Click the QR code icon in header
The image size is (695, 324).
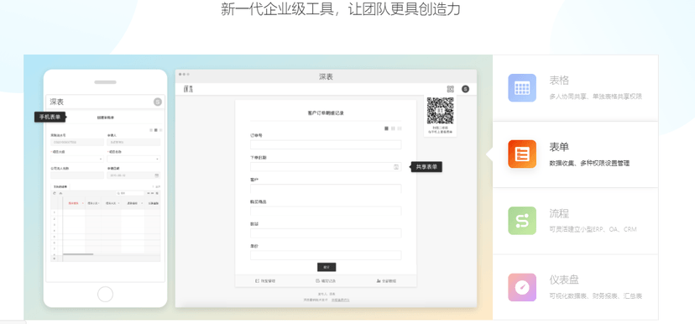(x=451, y=89)
